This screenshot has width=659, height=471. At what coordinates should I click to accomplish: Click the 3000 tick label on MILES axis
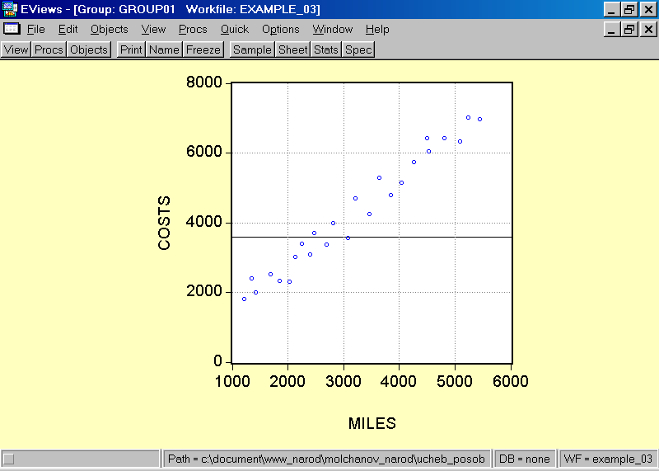click(x=344, y=381)
